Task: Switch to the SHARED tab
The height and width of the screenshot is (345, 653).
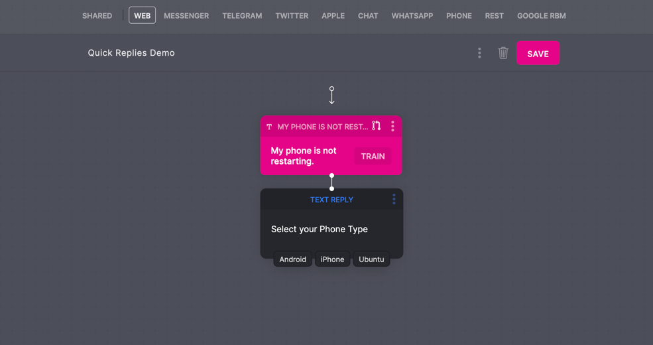Action: [97, 16]
